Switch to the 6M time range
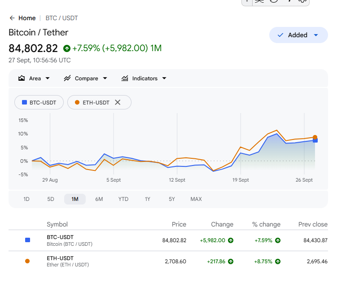Viewport: 337px width, 283px height. tap(99, 199)
